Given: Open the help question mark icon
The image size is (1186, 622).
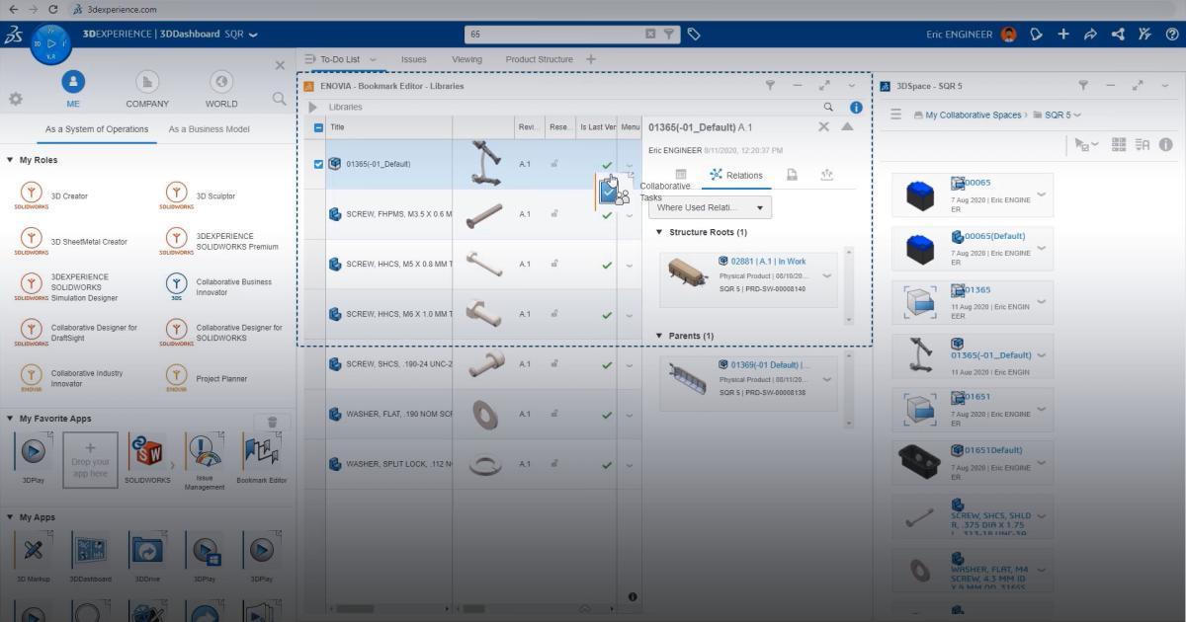Looking at the screenshot, I should [1171, 34].
